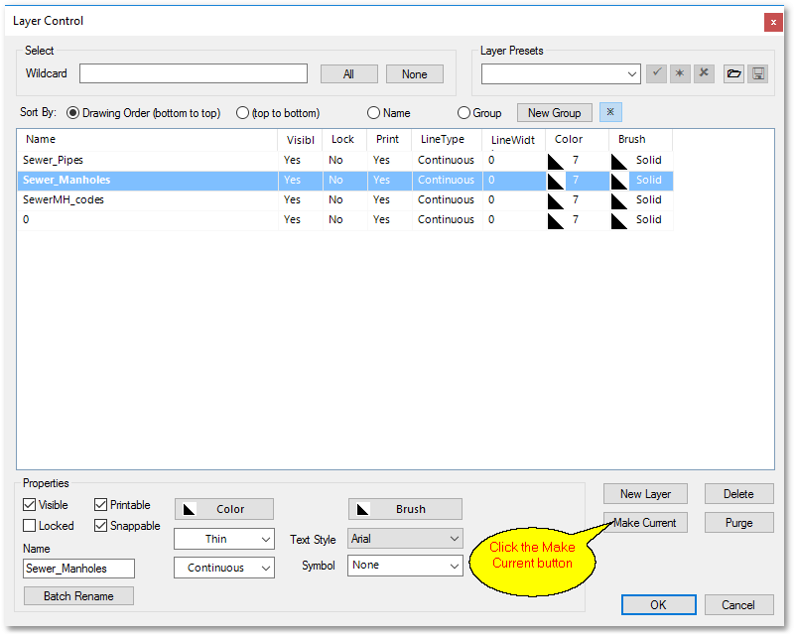This screenshot has height=637, width=795.
Task: Confirm with the OK button
Action: 659,604
